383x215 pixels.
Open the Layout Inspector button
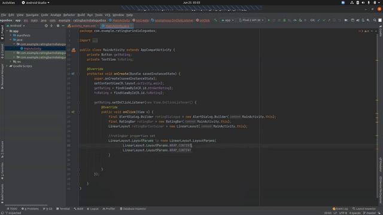(x=364, y=208)
